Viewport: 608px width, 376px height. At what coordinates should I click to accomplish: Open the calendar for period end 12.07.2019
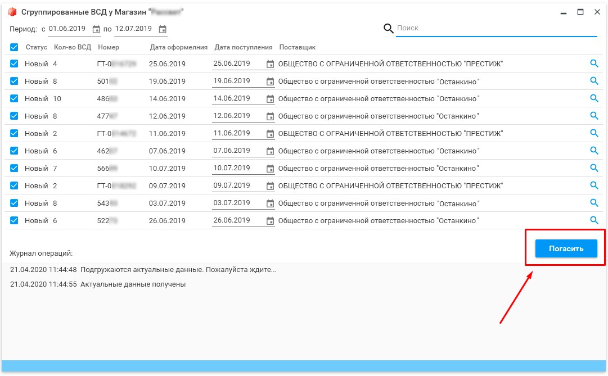[163, 29]
